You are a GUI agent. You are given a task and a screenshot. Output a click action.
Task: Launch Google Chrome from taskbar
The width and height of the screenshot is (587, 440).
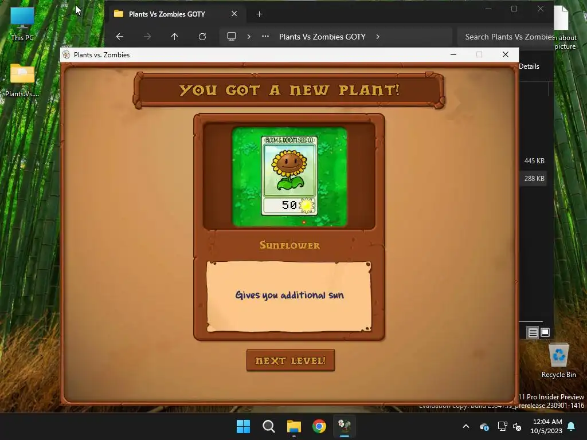pos(319,426)
